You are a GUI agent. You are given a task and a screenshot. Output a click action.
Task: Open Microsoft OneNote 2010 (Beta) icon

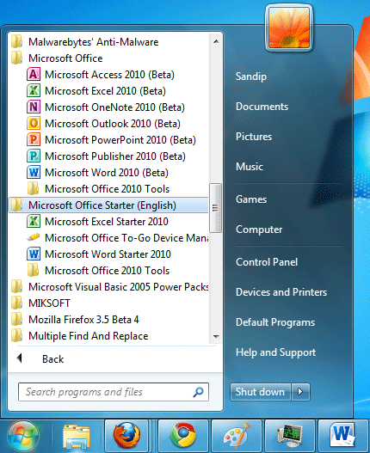[34, 107]
